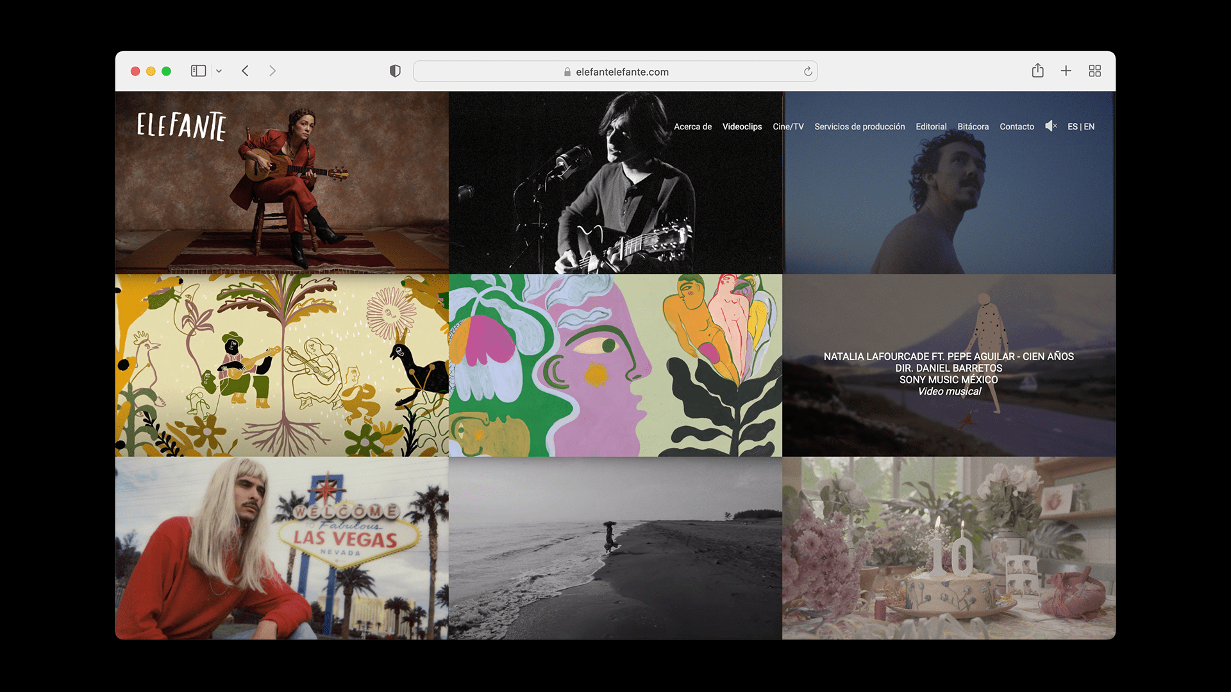Click the Elefante logo
1231x692 pixels.
(x=181, y=126)
